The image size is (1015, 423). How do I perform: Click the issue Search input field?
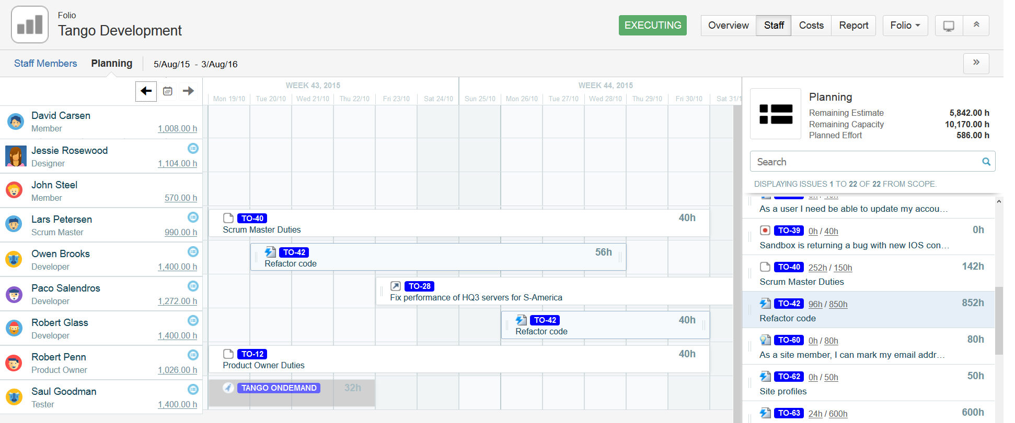click(865, 162)
